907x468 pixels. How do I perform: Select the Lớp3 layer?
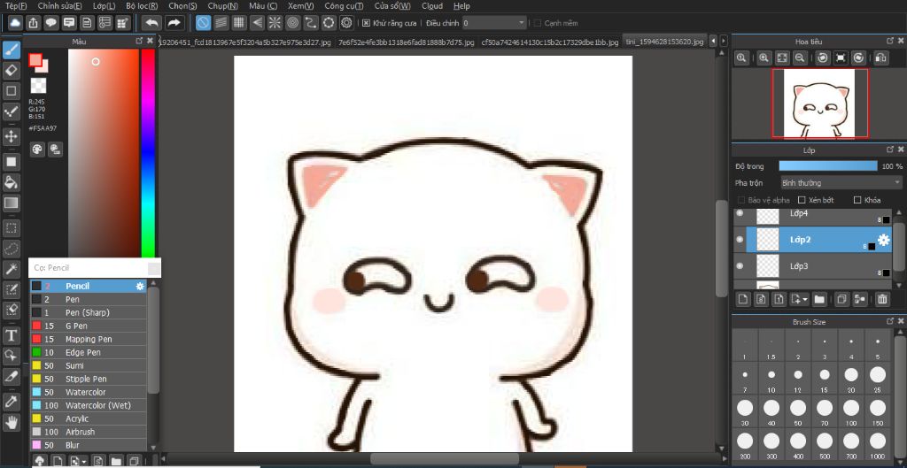coord(813,266)
